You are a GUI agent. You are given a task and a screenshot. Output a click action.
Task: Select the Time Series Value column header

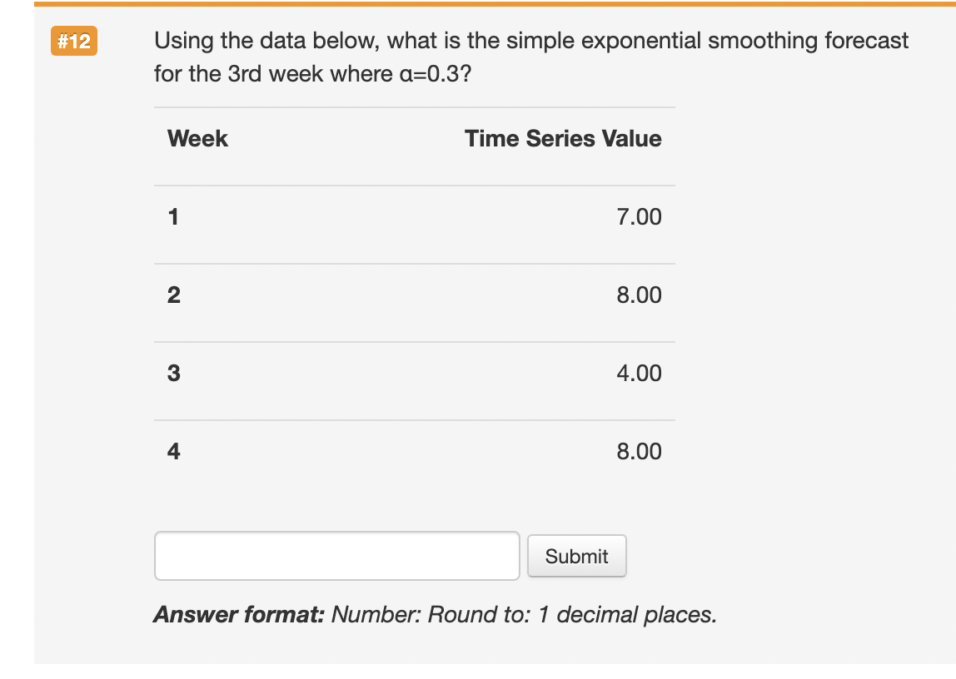coord(563,138)
